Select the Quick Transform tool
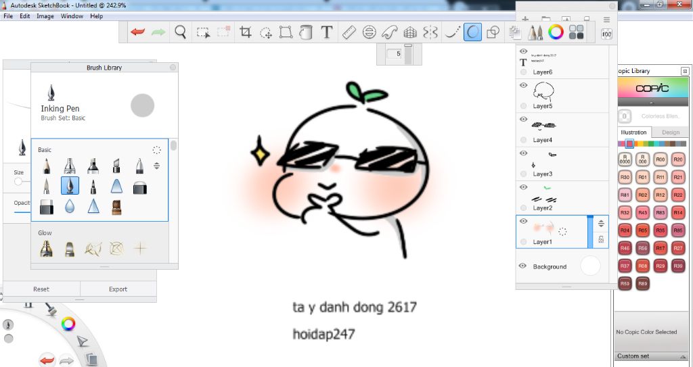The height and width of the screenshot is (367, 693). click(265, 32)
